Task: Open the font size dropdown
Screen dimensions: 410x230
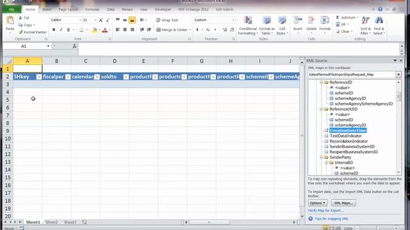Action: (x=95, y=20)
